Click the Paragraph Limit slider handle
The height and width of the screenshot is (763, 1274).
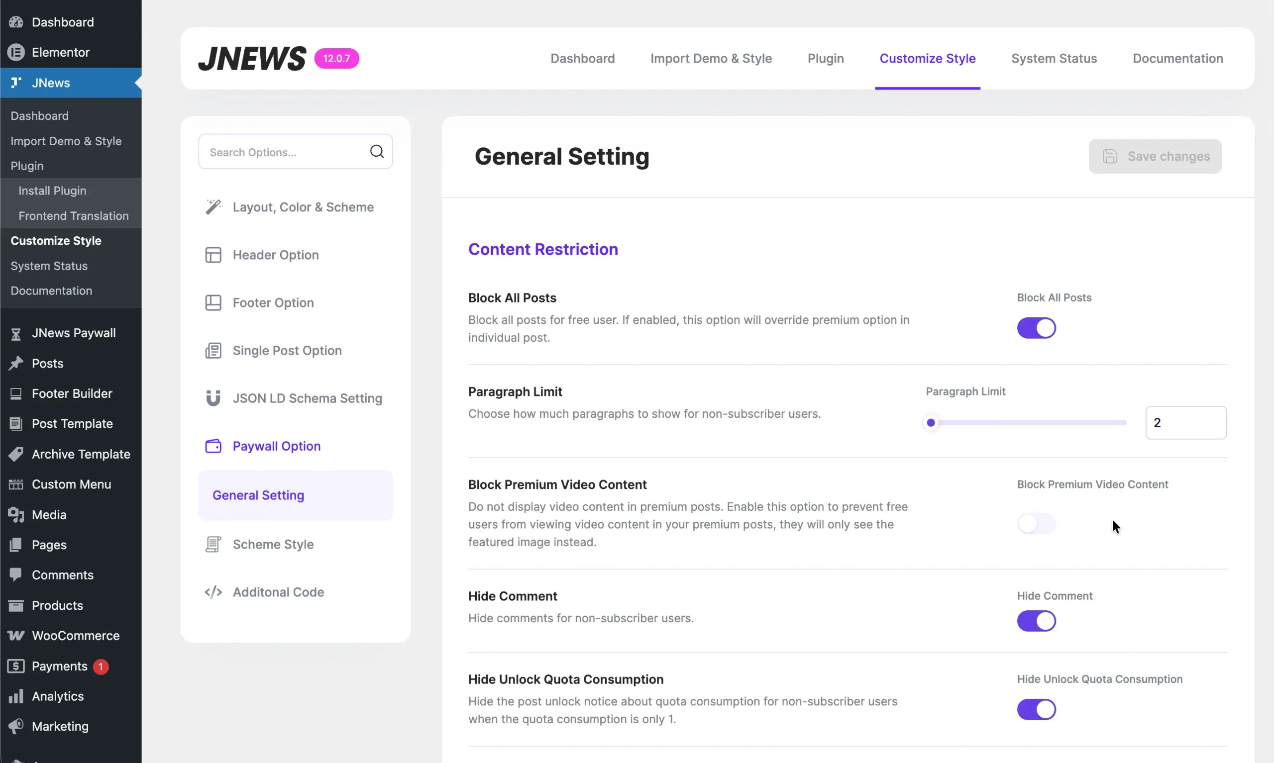click(x=930, y=423)
